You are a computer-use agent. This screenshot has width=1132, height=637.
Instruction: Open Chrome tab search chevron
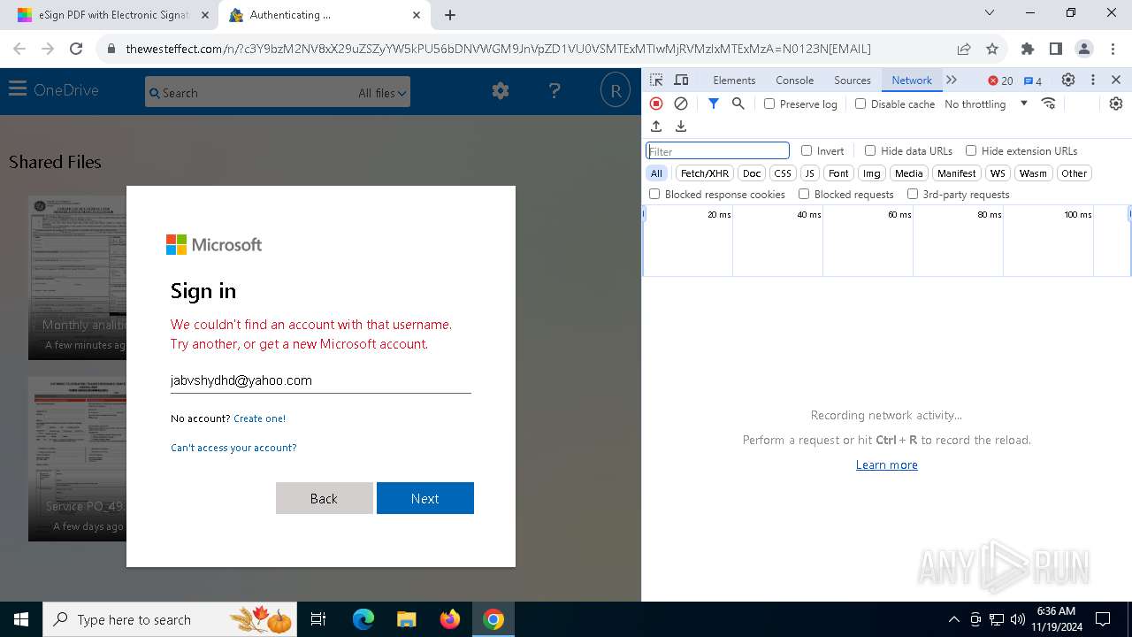click(x=990, y=13)
